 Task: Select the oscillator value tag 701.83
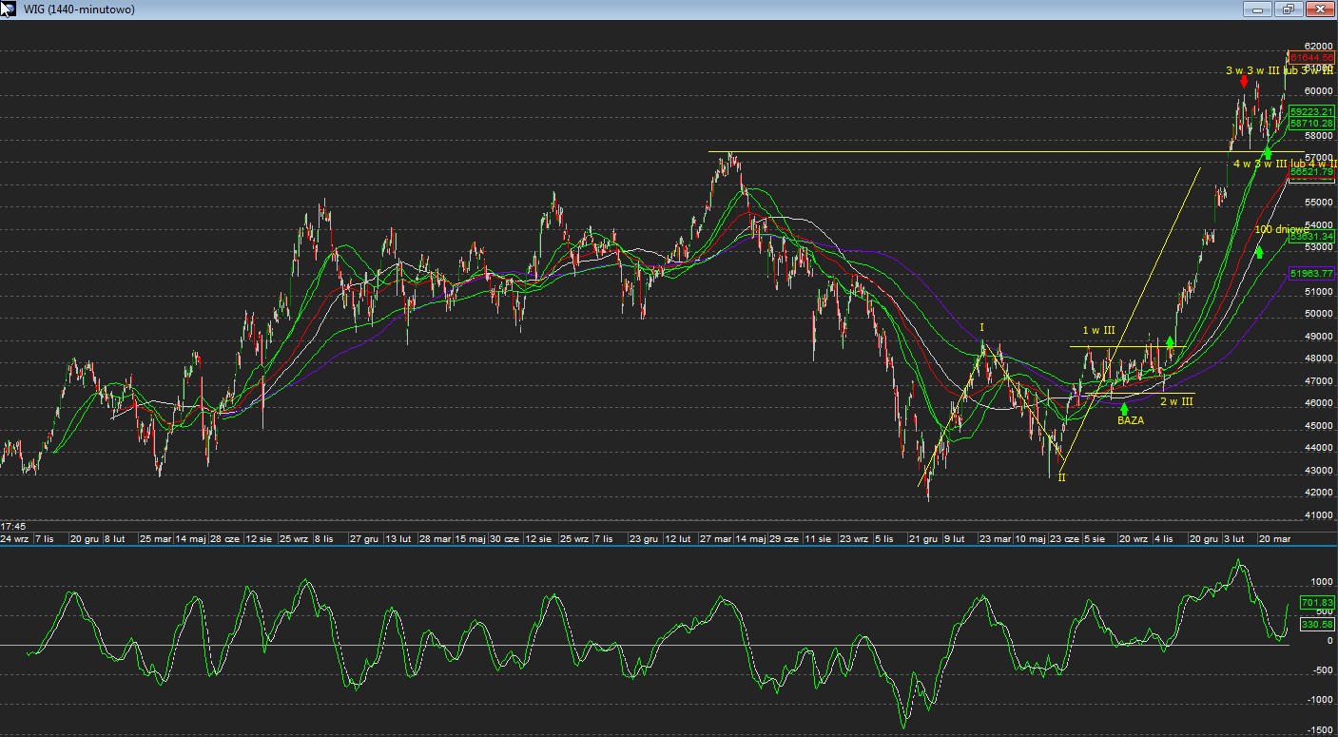pos(1317,603)
